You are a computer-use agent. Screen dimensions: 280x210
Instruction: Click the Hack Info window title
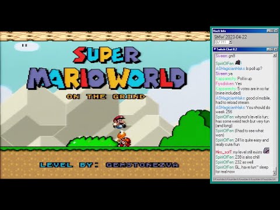pos(219,31)
